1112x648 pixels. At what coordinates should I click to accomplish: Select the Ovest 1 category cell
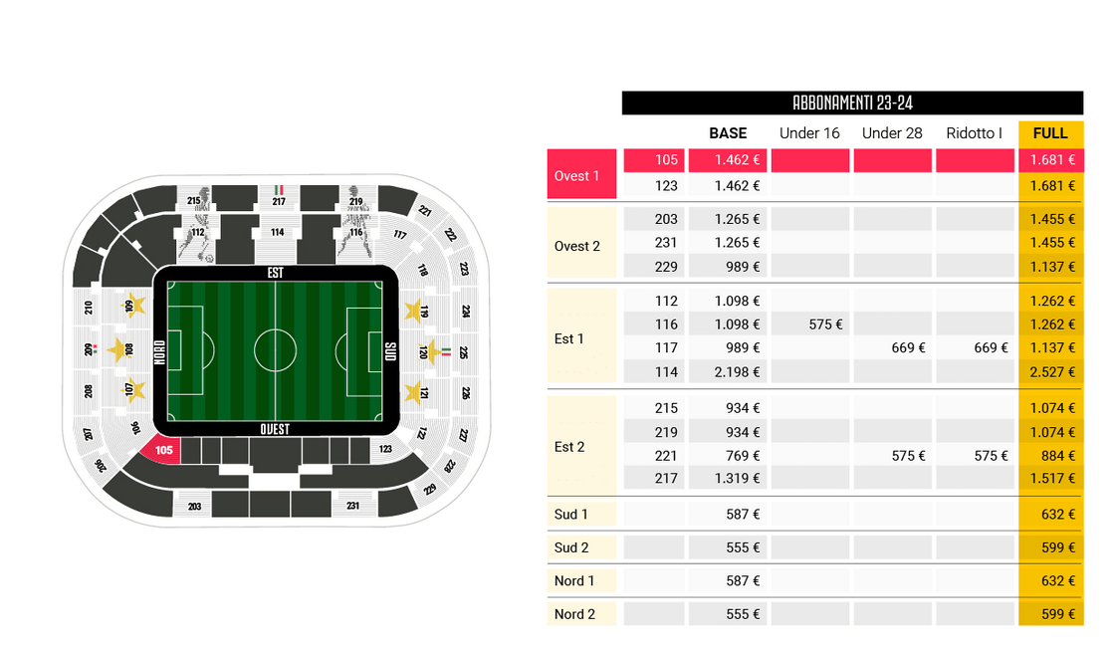[581, 174]
